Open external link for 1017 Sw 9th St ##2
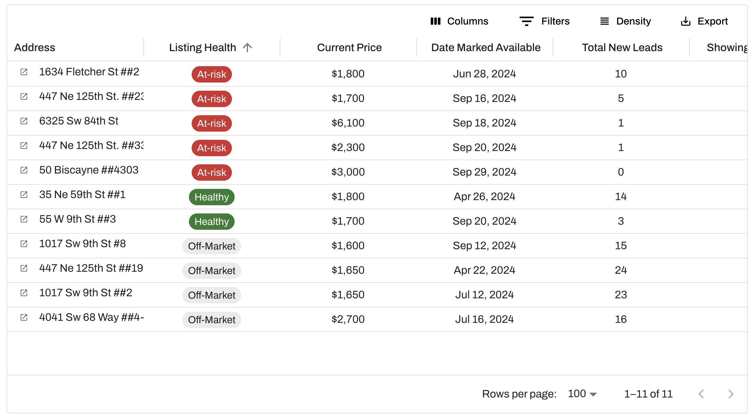 [24, 293]
